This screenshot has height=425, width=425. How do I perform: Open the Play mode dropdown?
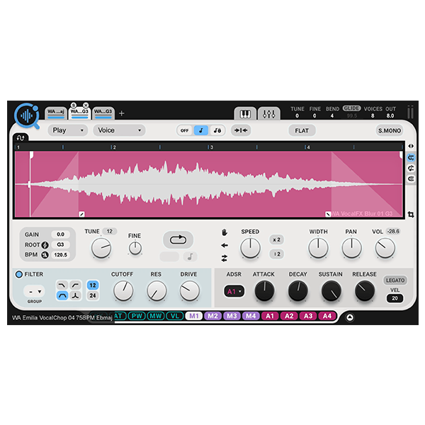click(68, 130)
